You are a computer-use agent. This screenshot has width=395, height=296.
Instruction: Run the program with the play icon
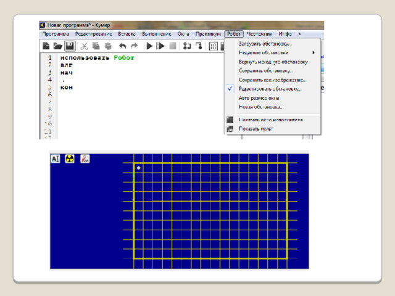pos(149,46)
